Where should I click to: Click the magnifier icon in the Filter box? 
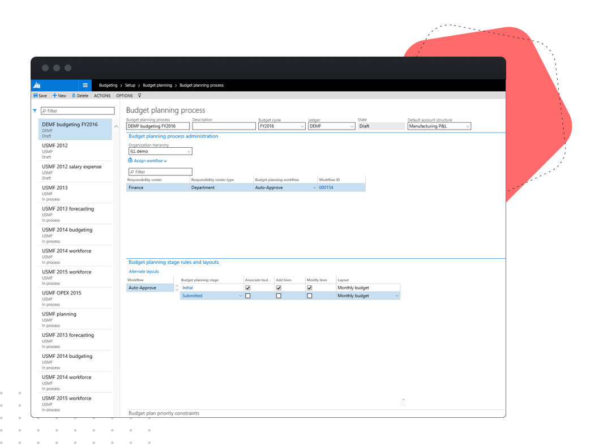click(x=133, y=172)
